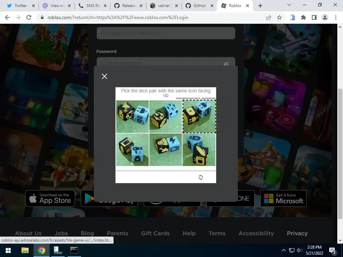
Task: Open the Jobs footer link
Action: (x=61, y=233)
